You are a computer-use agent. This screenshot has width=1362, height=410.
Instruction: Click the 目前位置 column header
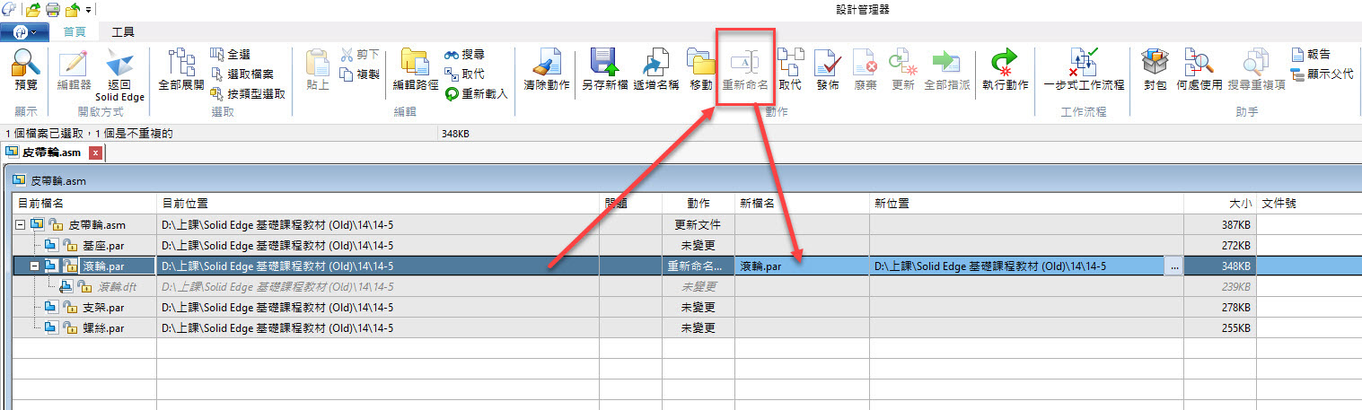coord(378,204)
